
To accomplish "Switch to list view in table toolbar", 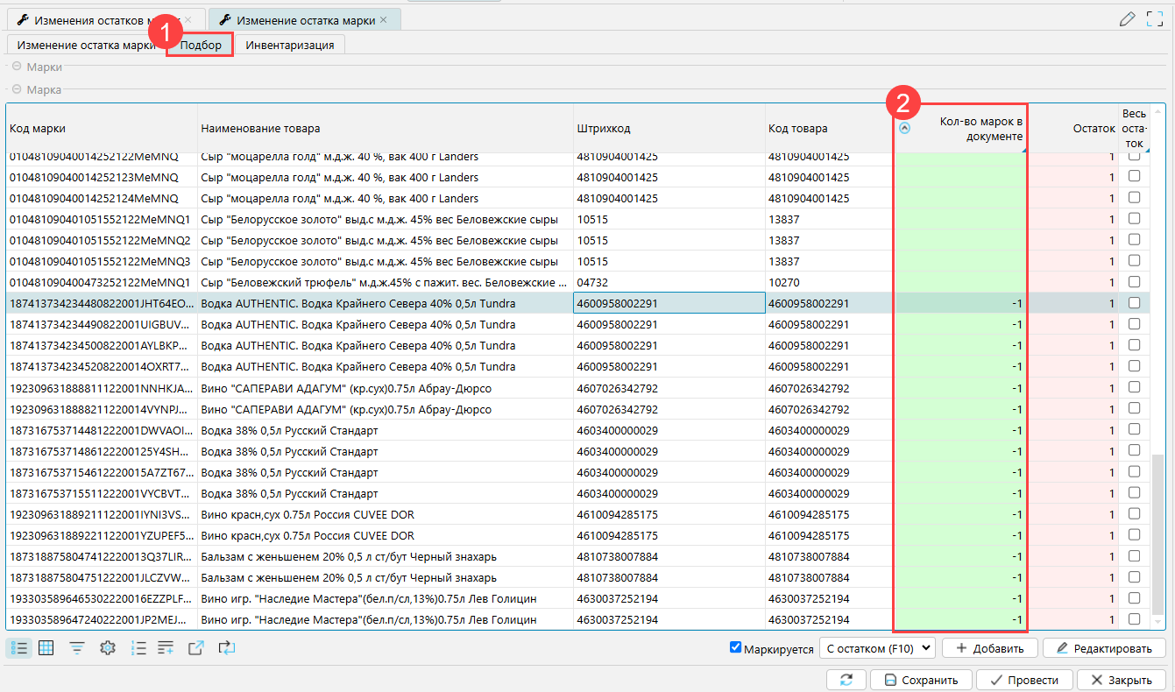I will [x=19, y=648].
